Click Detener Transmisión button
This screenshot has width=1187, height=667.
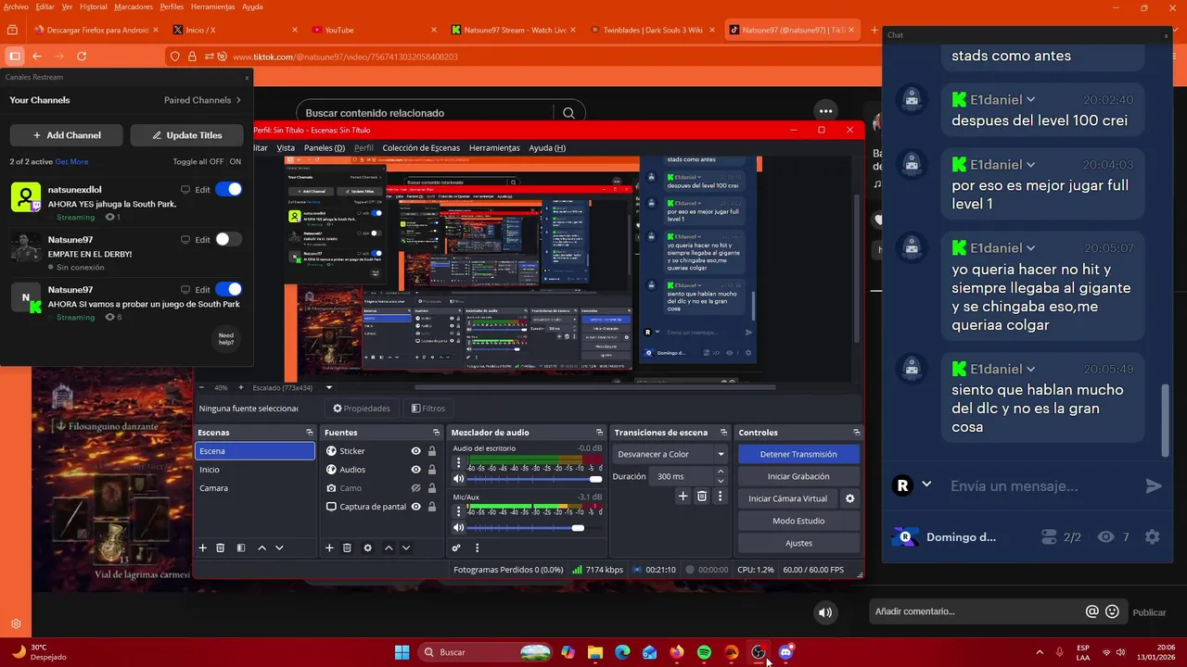point(798,454)
